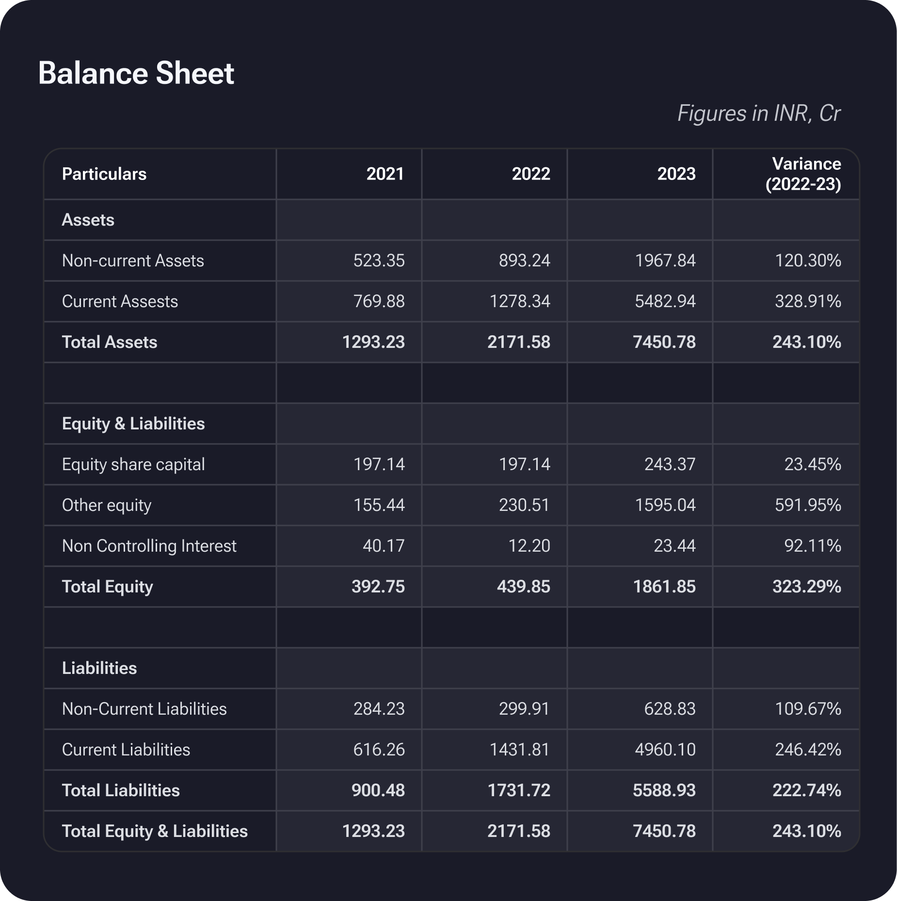Image resolution: width=897 pixels, height=901 pixels.
Task: Select the 2022 column header
Action: tap(530, 174)
